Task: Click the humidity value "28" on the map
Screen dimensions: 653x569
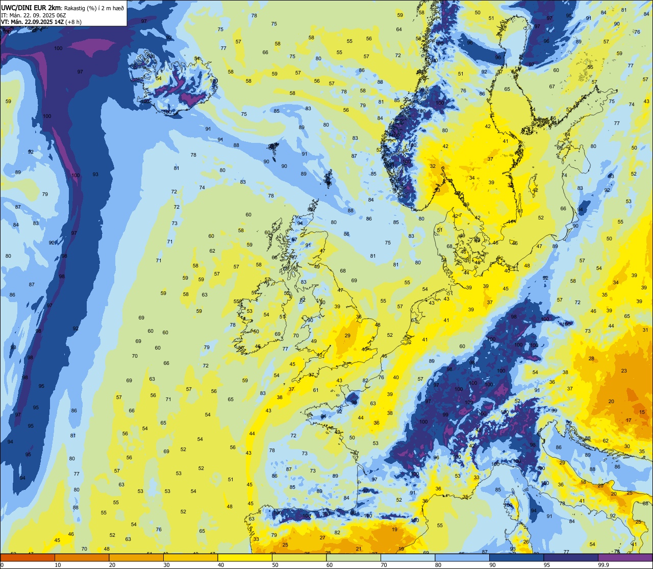Action: pos(591,359)
